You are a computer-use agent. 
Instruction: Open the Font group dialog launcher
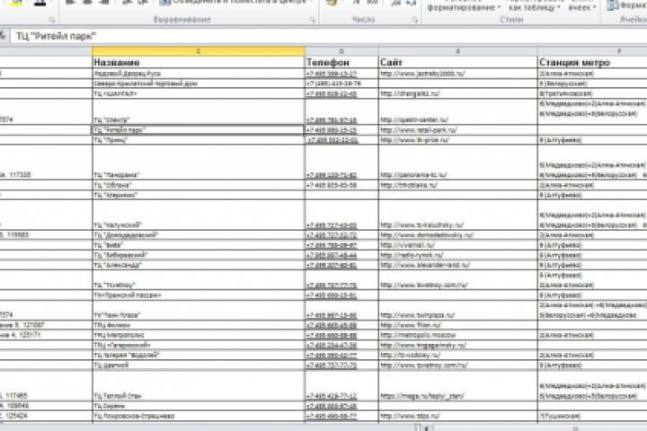tap(51, 20)
